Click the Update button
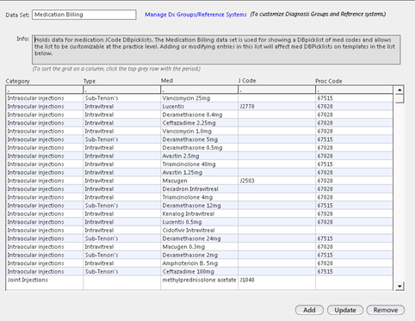Screen dimensions: 415x321 click(345, 310)
